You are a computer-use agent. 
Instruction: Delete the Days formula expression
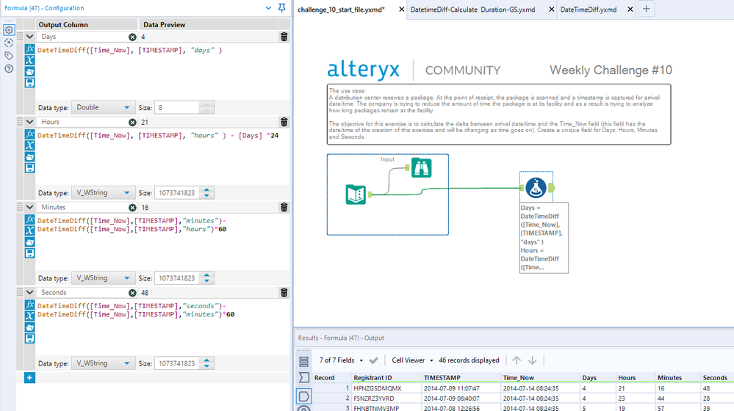284,37
